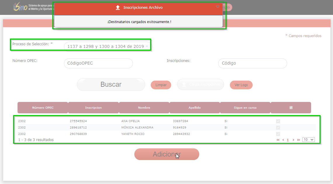The width and height of the screenshot is (333, 184).
Task: Jump to the last results page
Action: (x=299, y=140)
